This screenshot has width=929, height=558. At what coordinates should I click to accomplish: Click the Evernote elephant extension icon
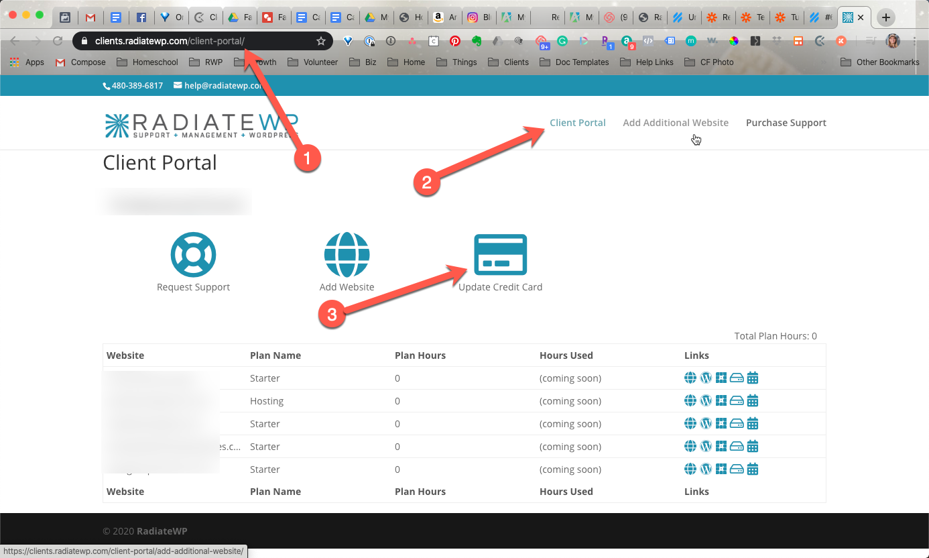(x=477, y=41)
